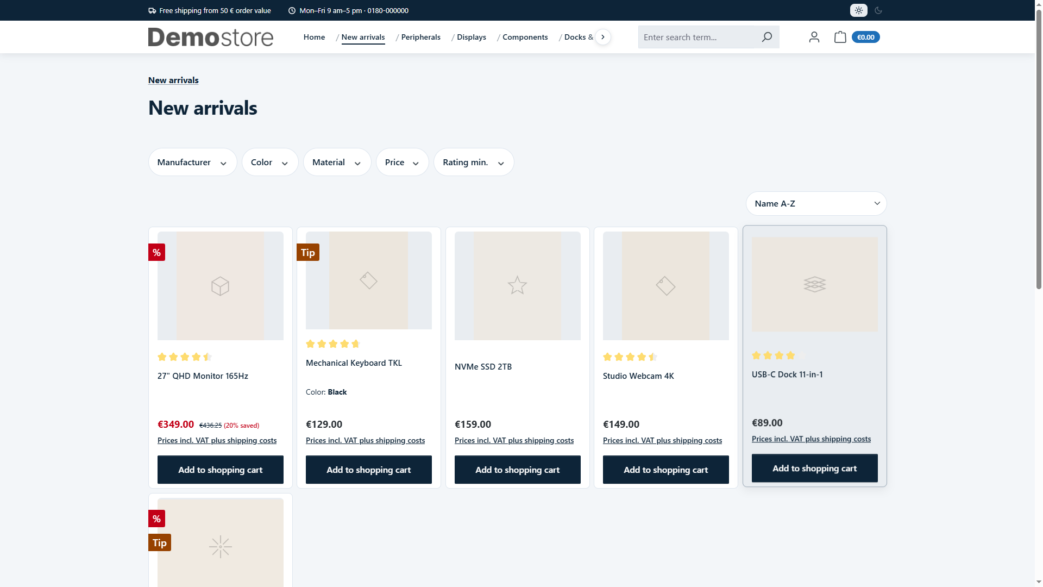Screen dimensions: 1043x587
Task: Open the NVMe SSD 2TB product image
Action: click(518, 286)
